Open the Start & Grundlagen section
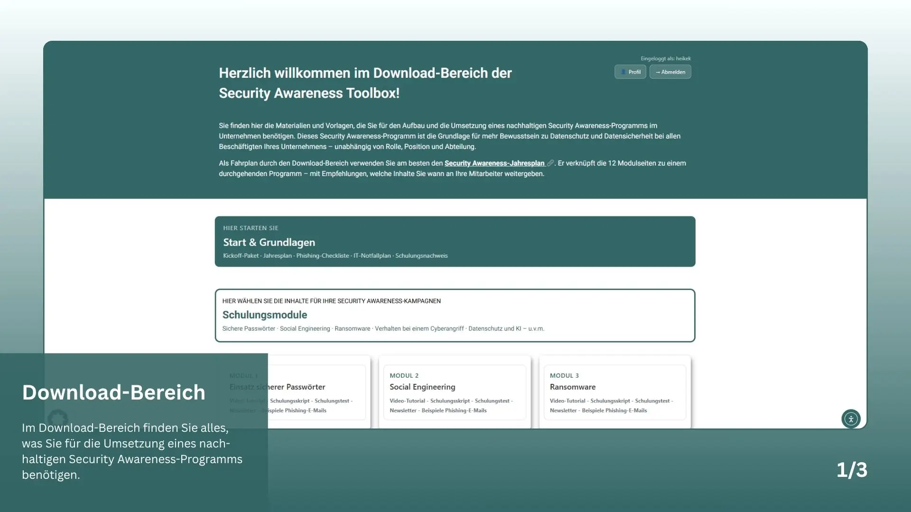This screenshot has width=911, height=512. (x=455, y=242)
